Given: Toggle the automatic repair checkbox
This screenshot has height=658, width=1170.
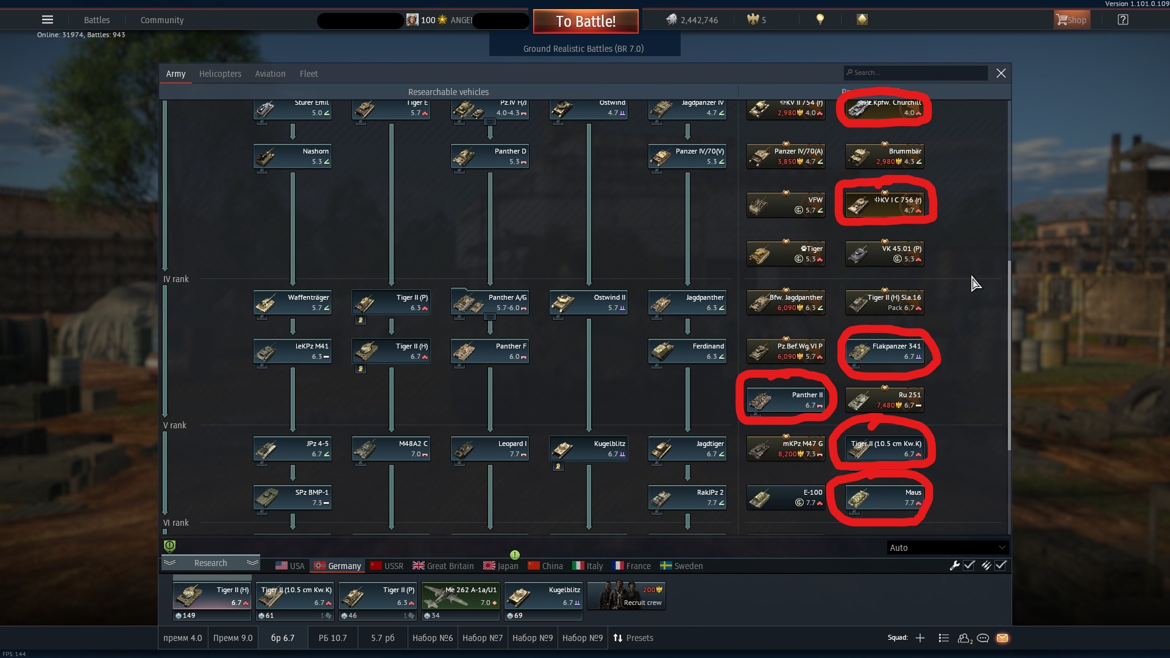Looking at the screenshot, I should coord(969,565).
